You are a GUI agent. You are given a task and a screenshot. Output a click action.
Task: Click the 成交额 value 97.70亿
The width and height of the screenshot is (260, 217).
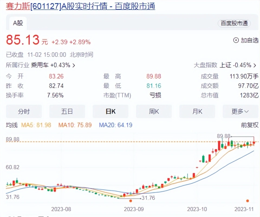click(x=248, y=86)
